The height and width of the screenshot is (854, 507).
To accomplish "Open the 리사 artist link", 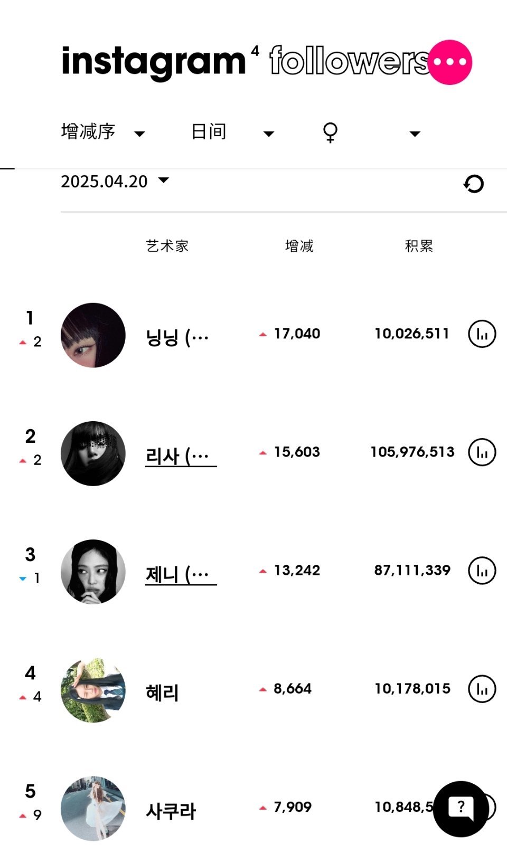I will click(x=181, y=456).
